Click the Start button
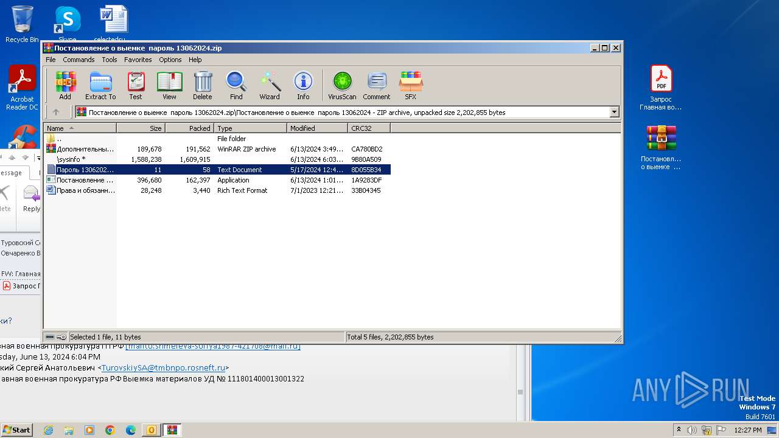Viewport: 779px width, 438px height. click(17, 429)
